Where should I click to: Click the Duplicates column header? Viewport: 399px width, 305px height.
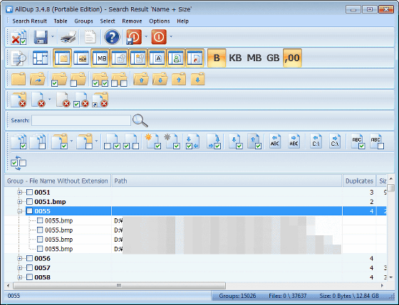[359, 181]
